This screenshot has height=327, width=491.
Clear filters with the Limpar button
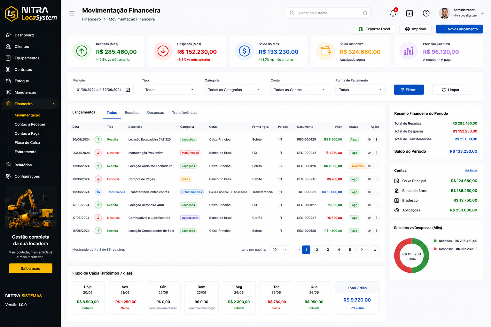coord(450,90)
